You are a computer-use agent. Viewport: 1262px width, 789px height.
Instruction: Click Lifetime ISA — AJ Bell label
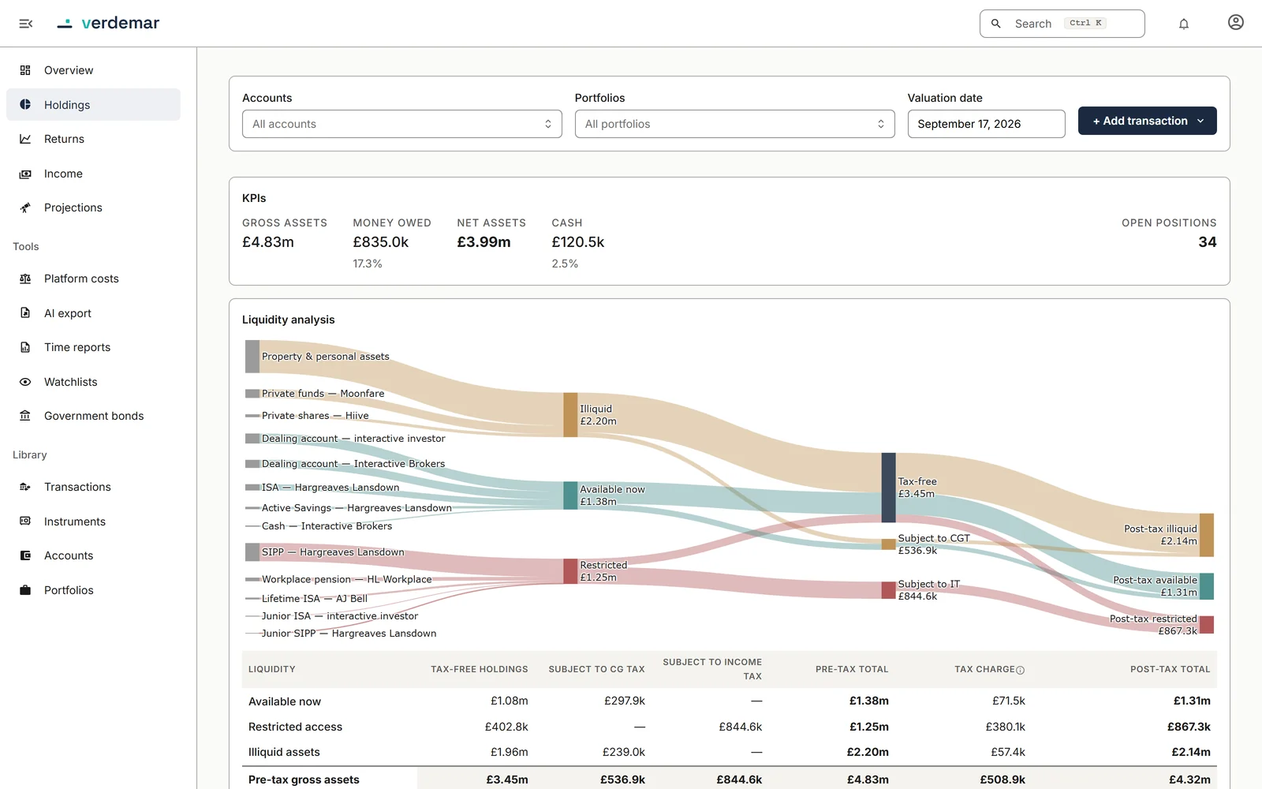(x=315, y=599)
